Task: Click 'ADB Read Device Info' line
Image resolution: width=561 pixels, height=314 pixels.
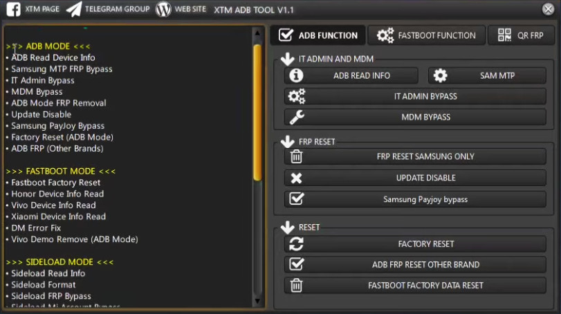Action: (x=53, y=57)
